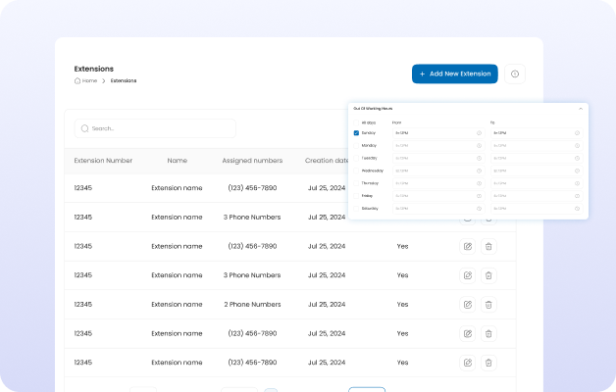Click into the Search input field
The image size is (616, 392).
coord(157,128)
